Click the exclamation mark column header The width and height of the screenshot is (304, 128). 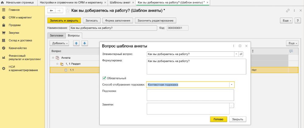[253, 51]
